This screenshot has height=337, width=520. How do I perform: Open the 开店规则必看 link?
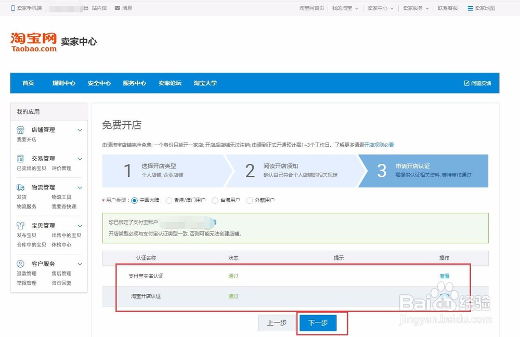[x=379, y=145]
